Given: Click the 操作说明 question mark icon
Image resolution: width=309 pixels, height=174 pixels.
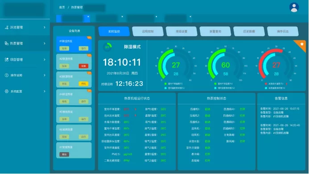Looking at the screenshot, I should 7,75.
